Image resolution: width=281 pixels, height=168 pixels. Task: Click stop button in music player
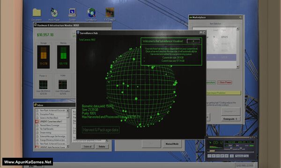pyautogui.click(x=222, y=156)
